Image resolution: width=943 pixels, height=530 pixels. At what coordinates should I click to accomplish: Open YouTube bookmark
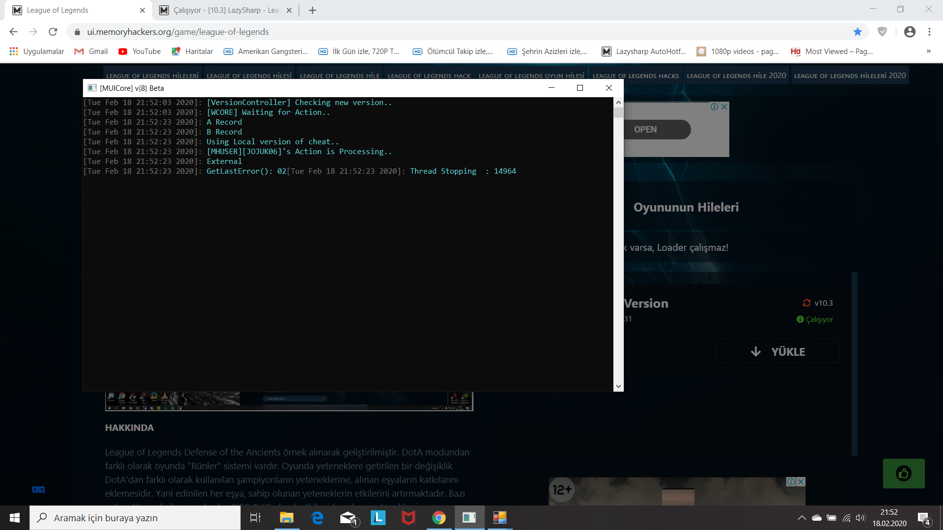(x=140, y=52)
